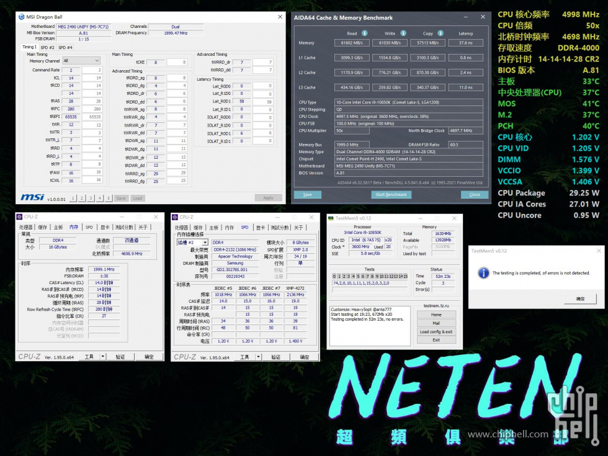608x456 pixels.
Task: Minimize the AIDA64 Cache & Memory Benchmark window
Action: [466, 17]
